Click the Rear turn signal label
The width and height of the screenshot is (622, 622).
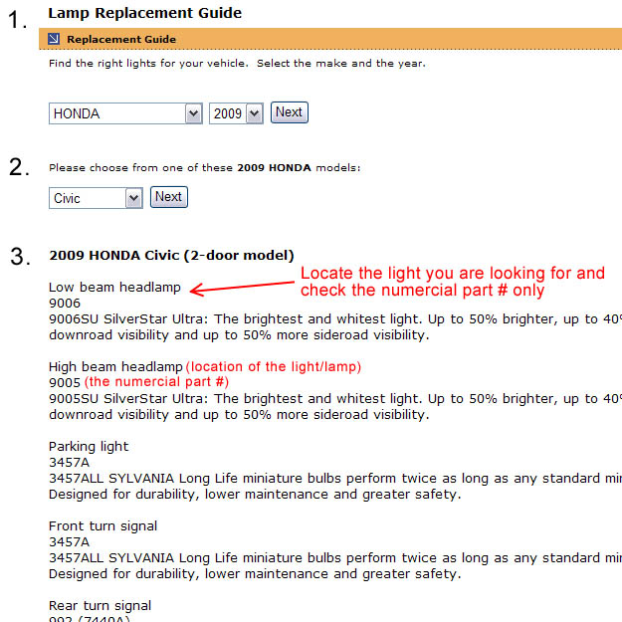coord(100,606)
